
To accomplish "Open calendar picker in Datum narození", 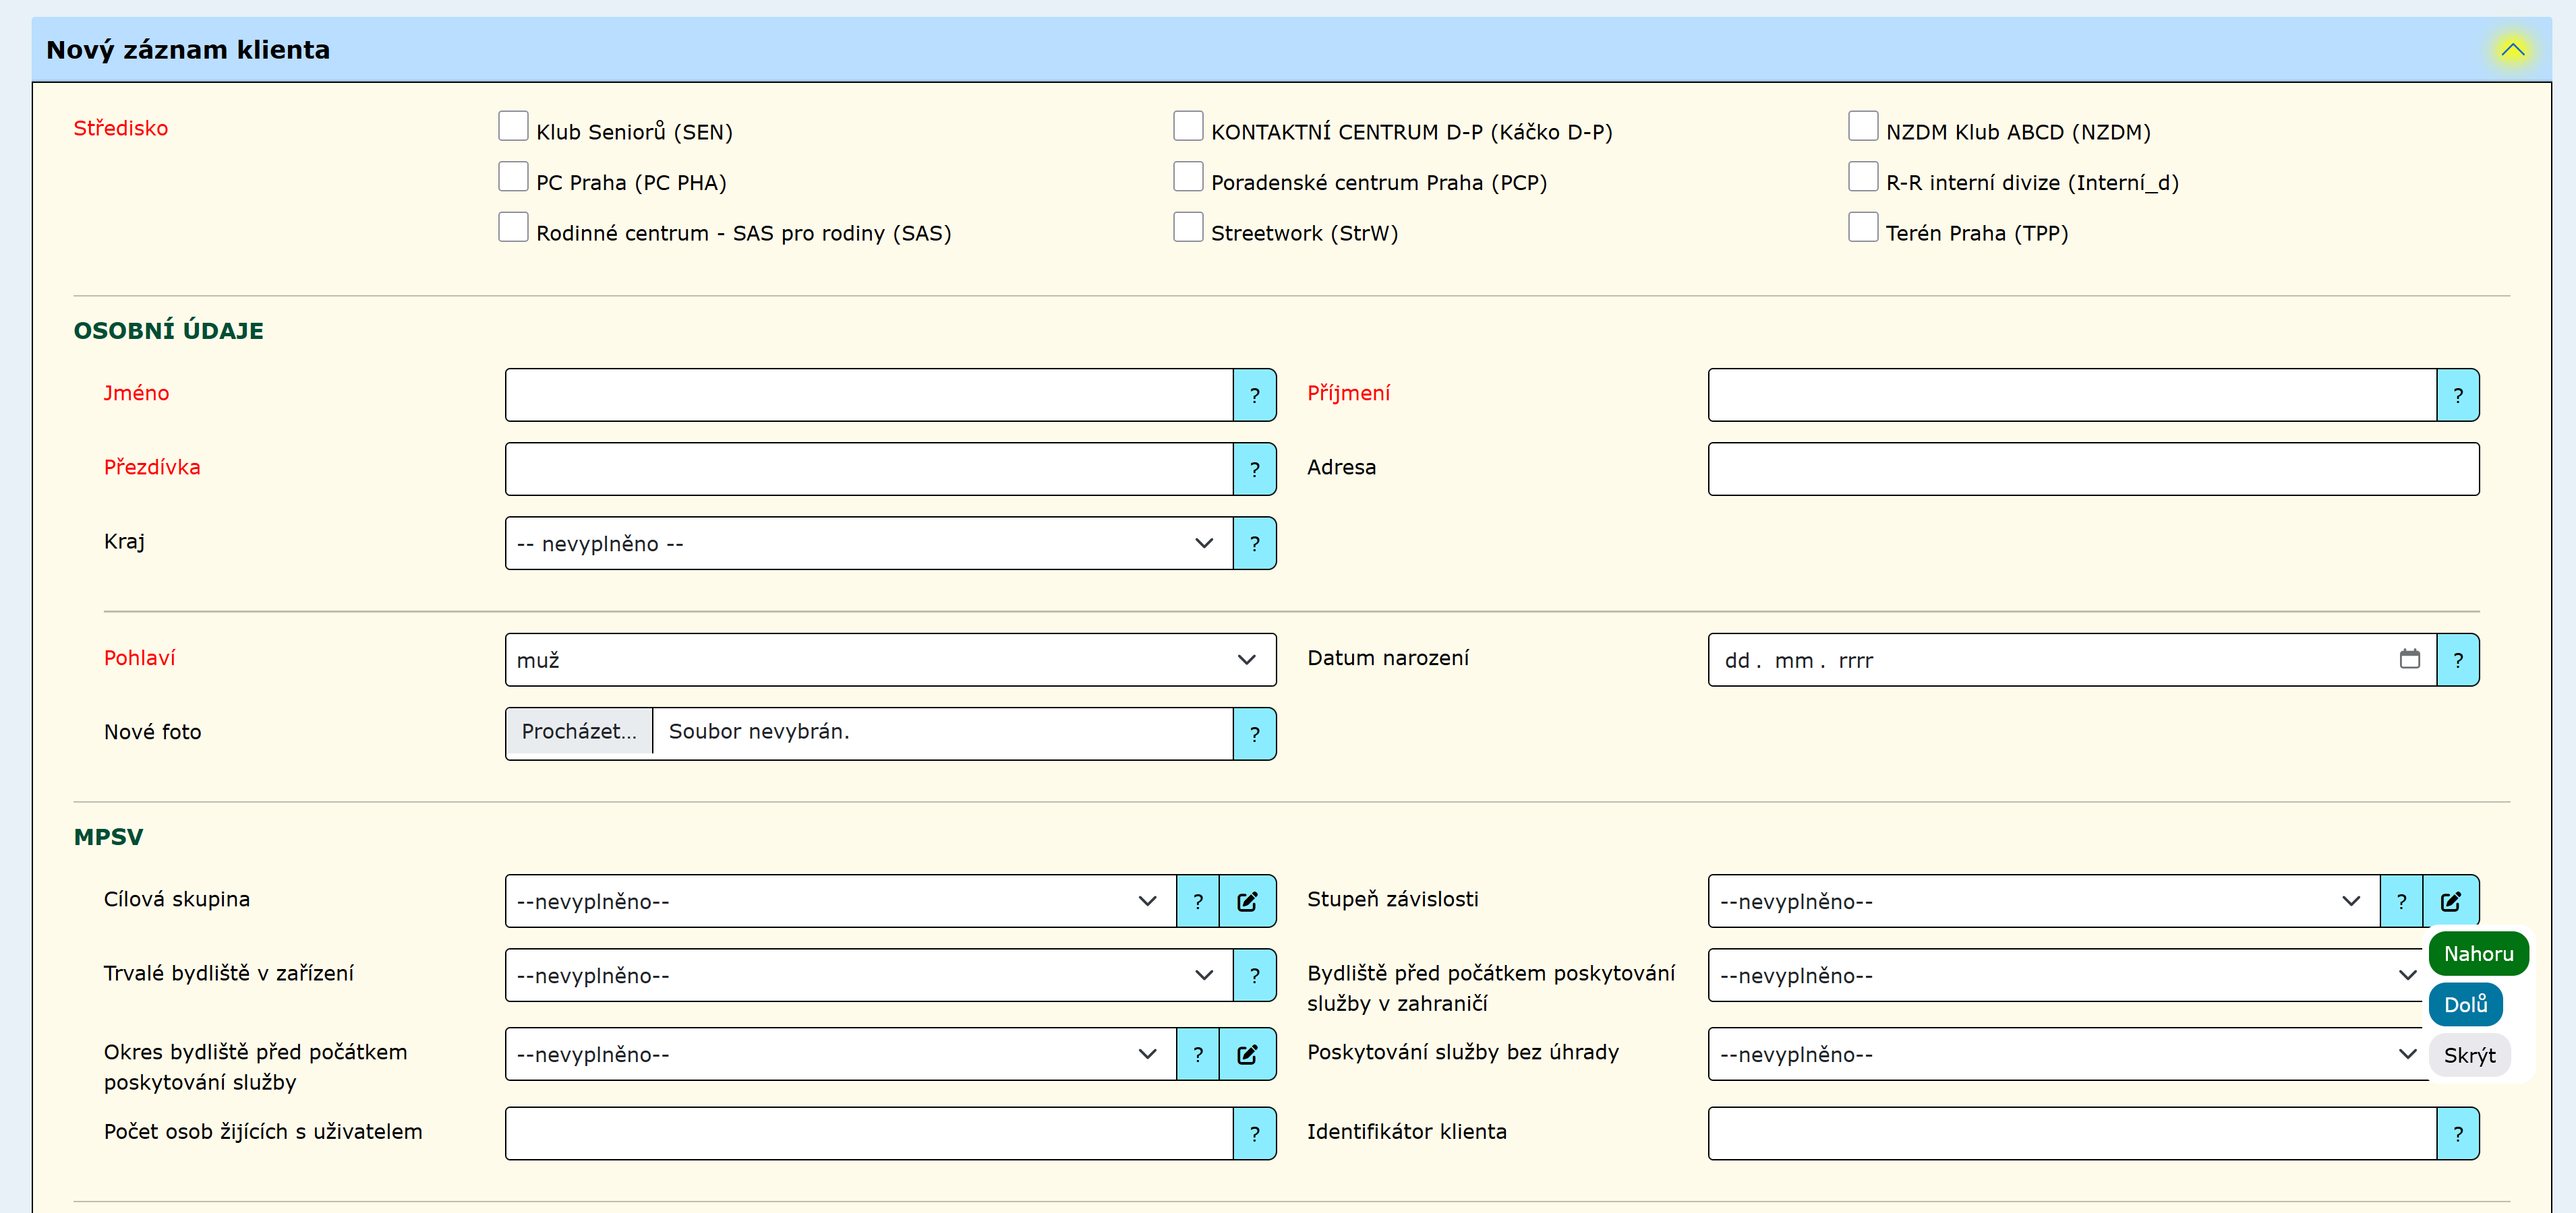I will [2409, 660].
